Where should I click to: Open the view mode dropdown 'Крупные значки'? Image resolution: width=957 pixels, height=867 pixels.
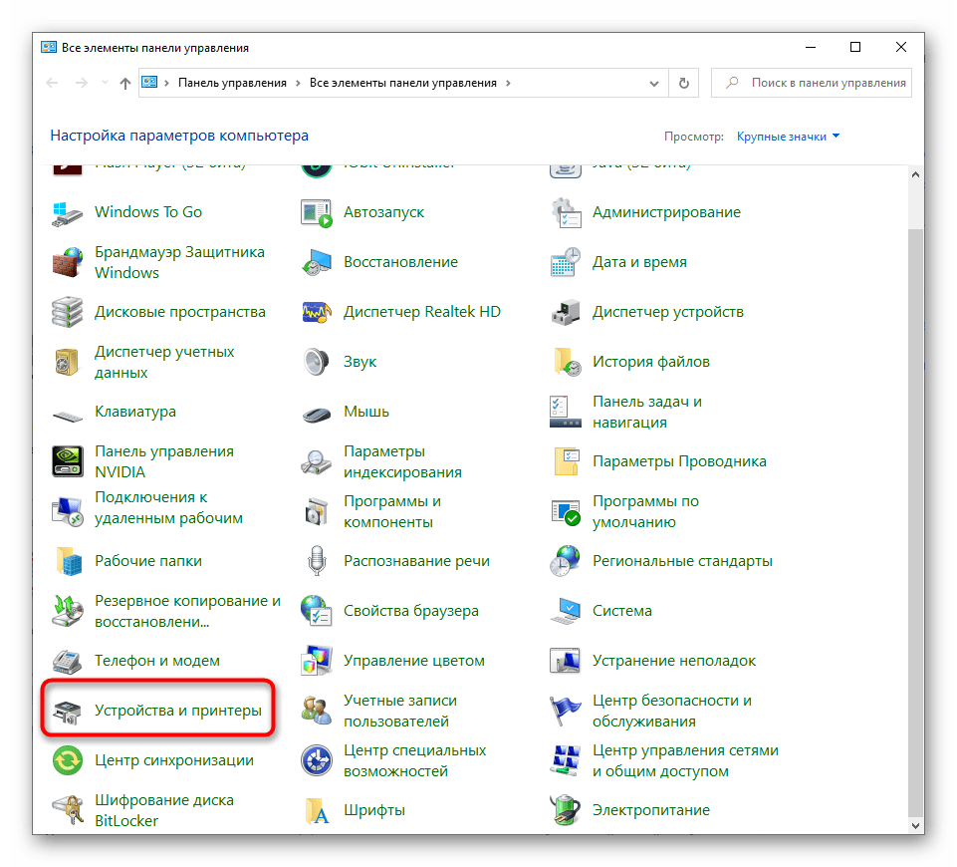pos(788,137)
